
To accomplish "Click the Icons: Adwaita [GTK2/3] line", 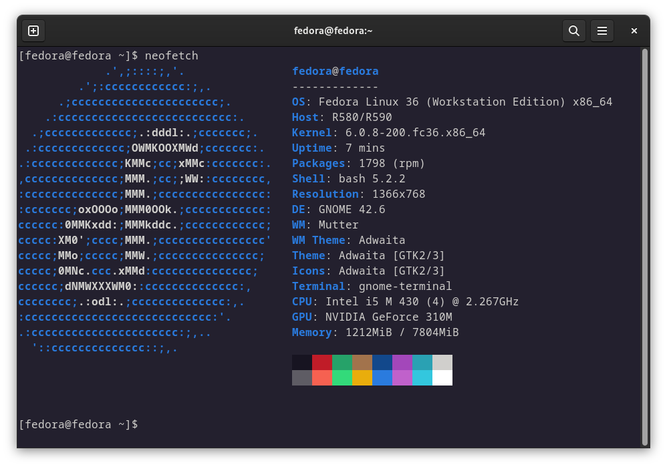I will click(x=368, y=271).
